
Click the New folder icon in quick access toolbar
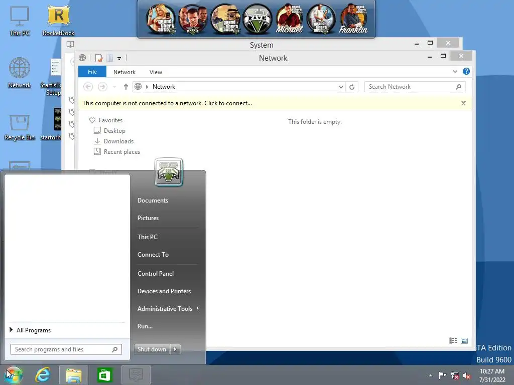[109, 58]
